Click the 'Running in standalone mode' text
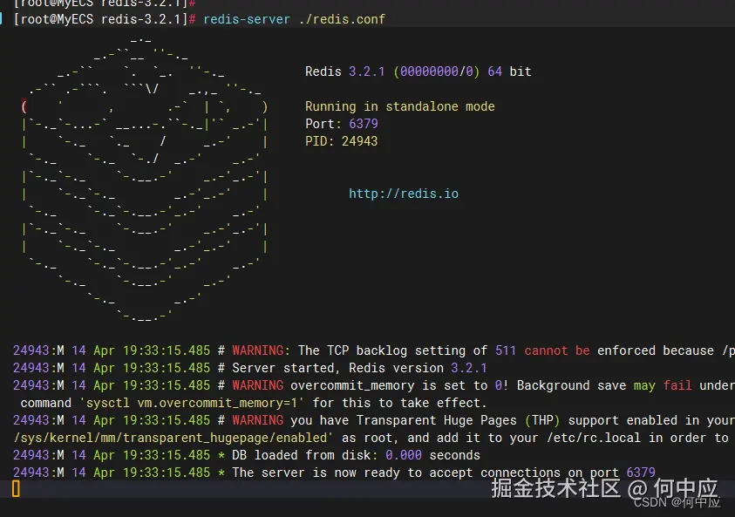Image resolution: width=735 pixels, height=517 pixels. click(400, 106)
